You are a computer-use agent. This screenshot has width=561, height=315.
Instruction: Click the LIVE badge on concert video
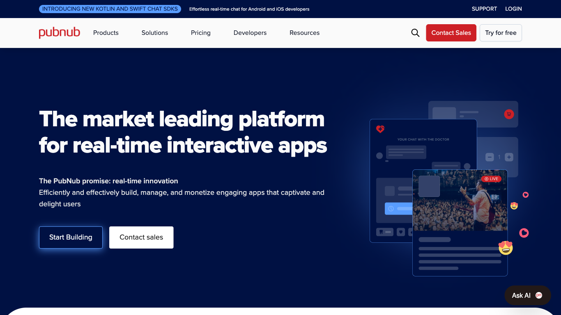point(491,179)
